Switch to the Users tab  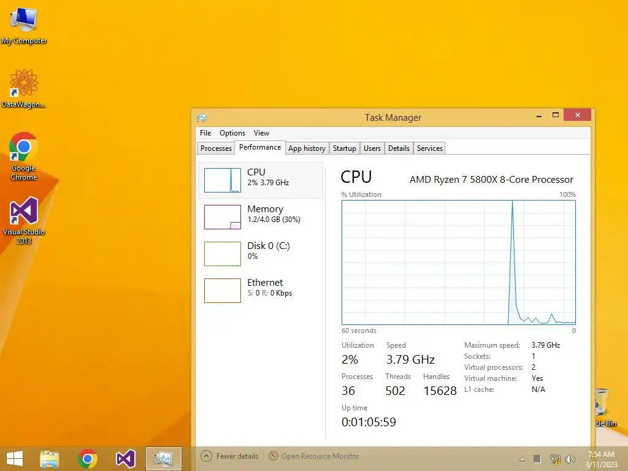click(x=372, y=148)
